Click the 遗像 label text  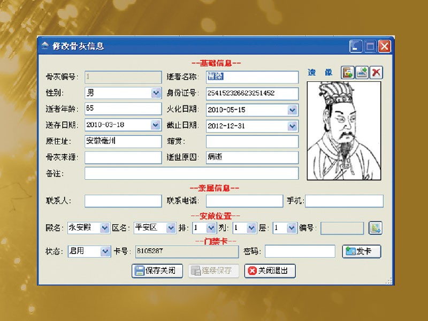320,72
